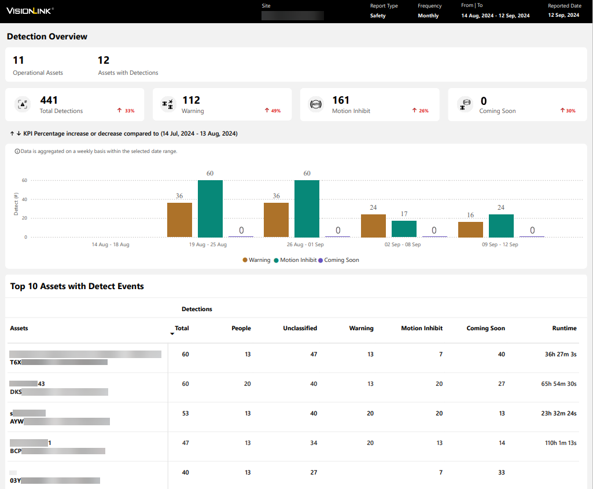The width and height of the screenshot is (593, 489).
Task: Click the Warning bar valued 24 for 02 Sep - 08 Sep
Action: coord(373,226)
